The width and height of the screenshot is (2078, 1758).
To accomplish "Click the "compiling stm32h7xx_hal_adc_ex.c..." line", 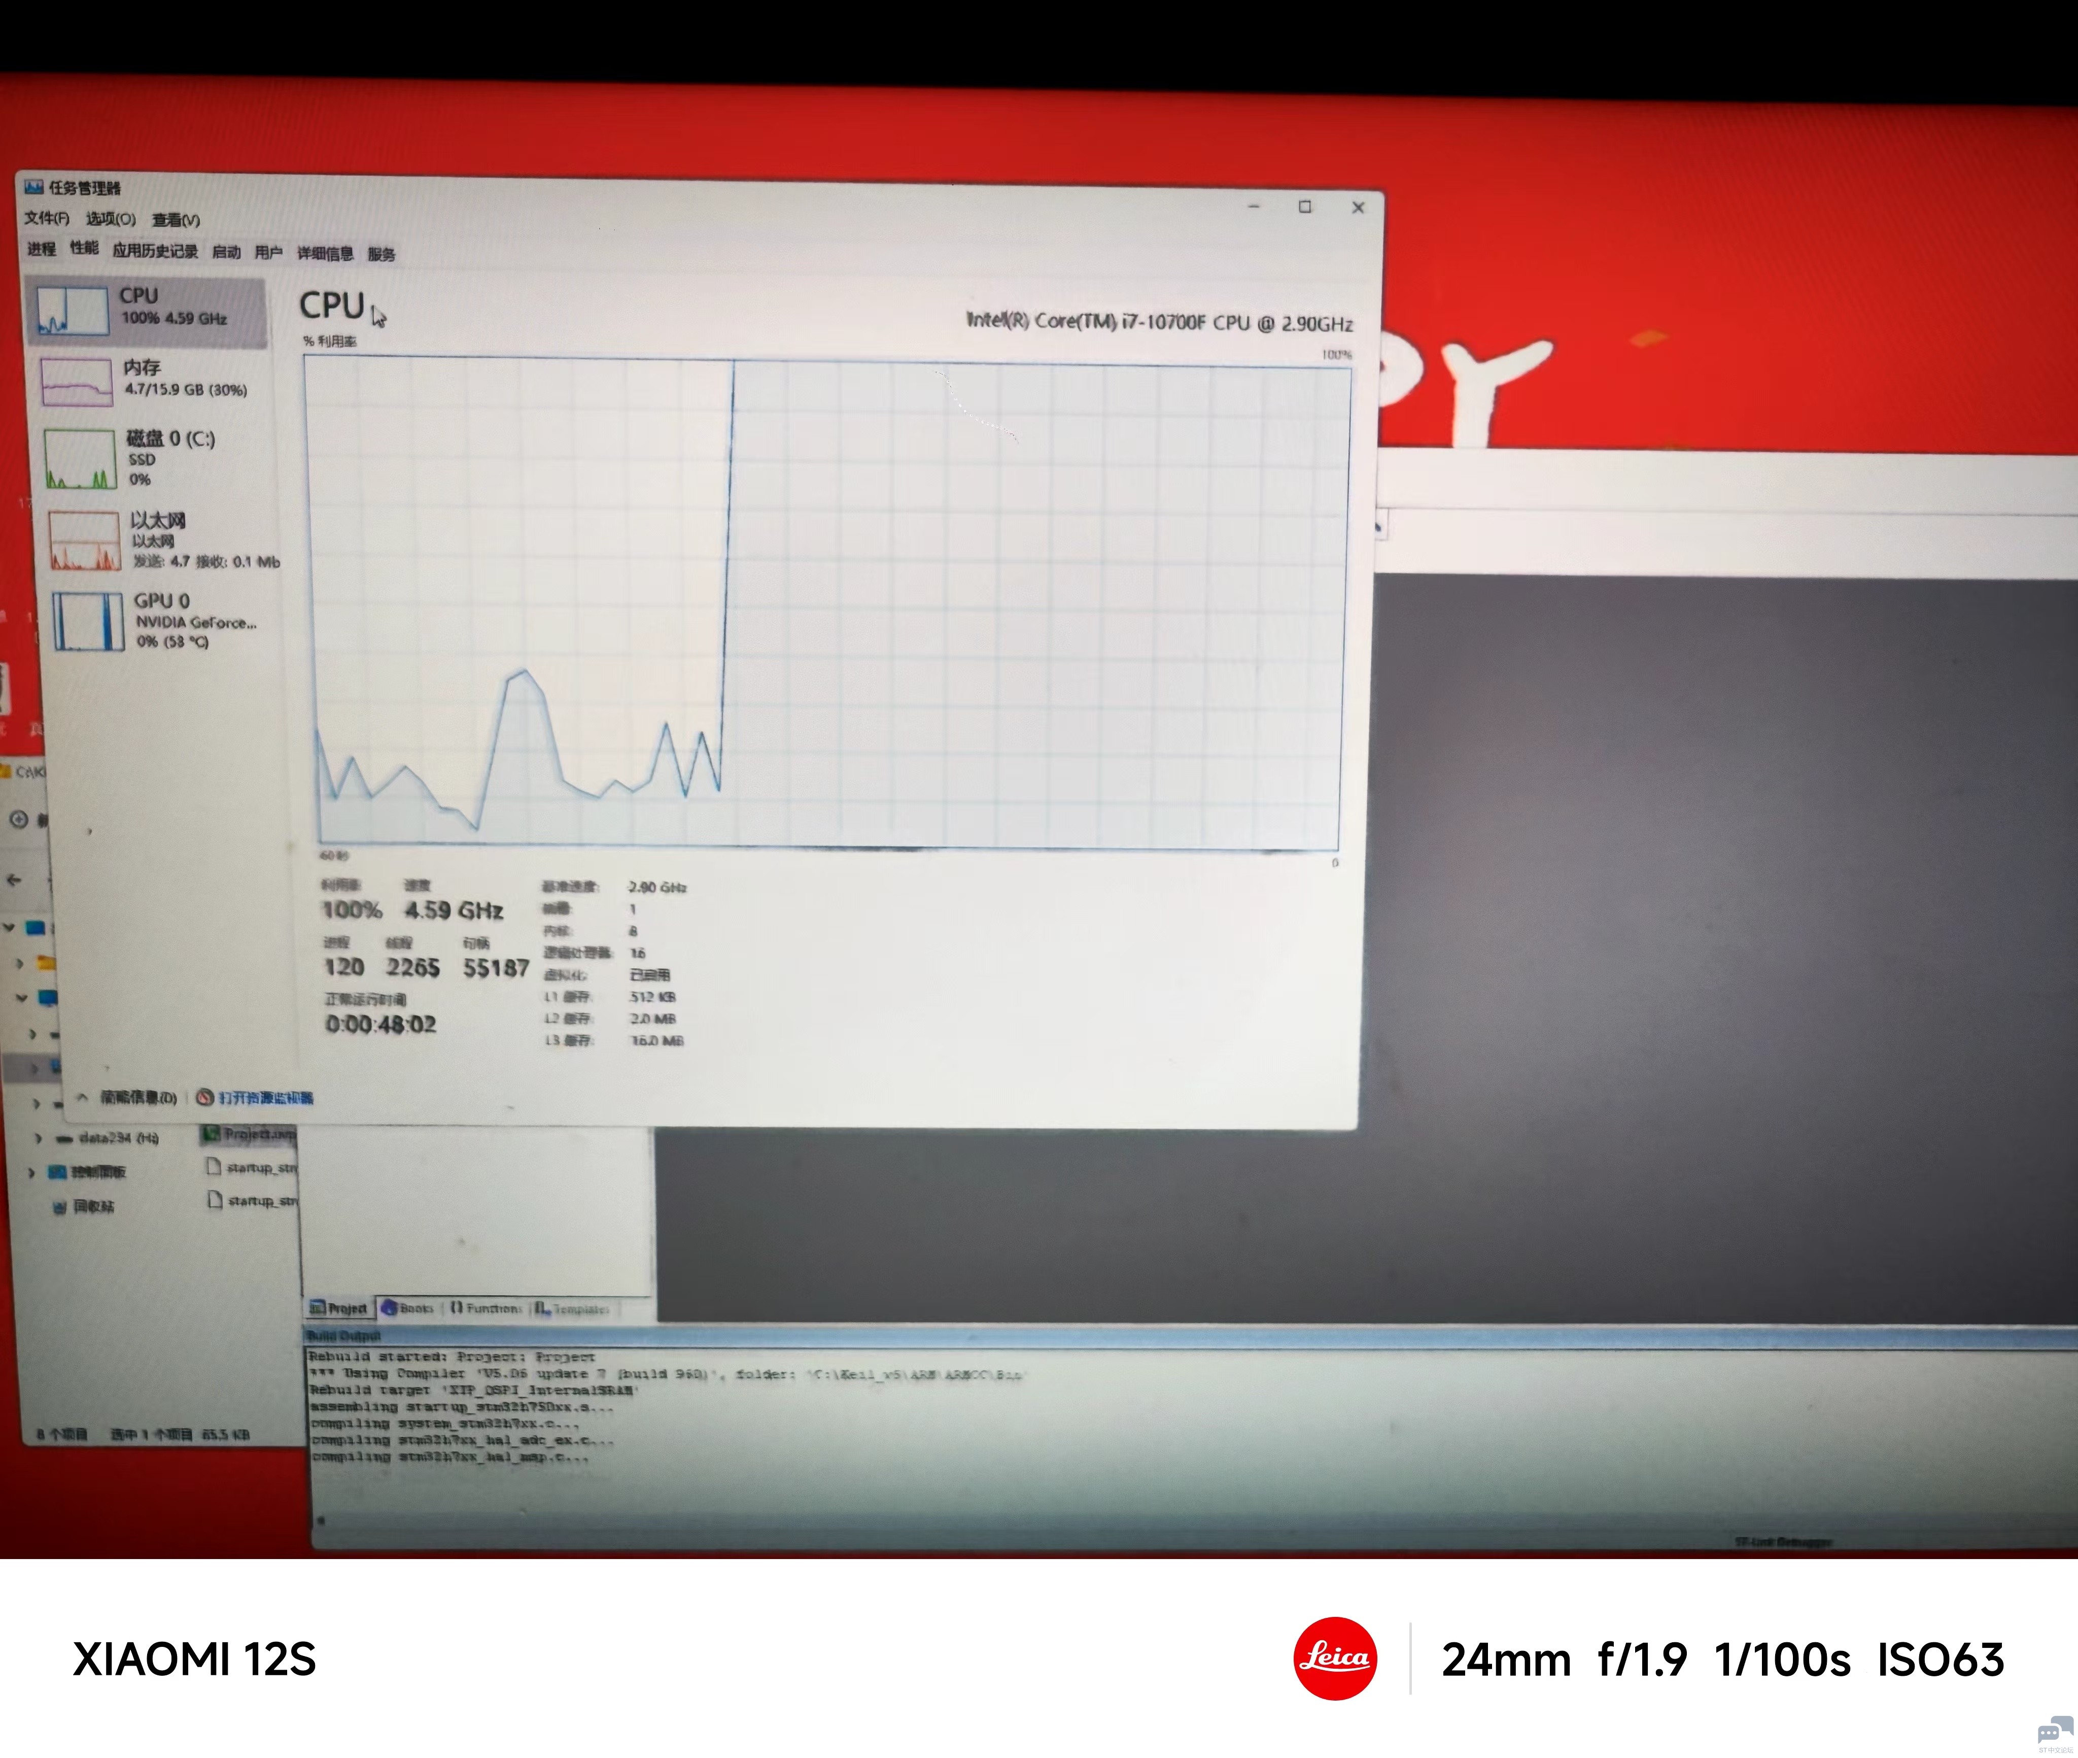I will 463,1440.
